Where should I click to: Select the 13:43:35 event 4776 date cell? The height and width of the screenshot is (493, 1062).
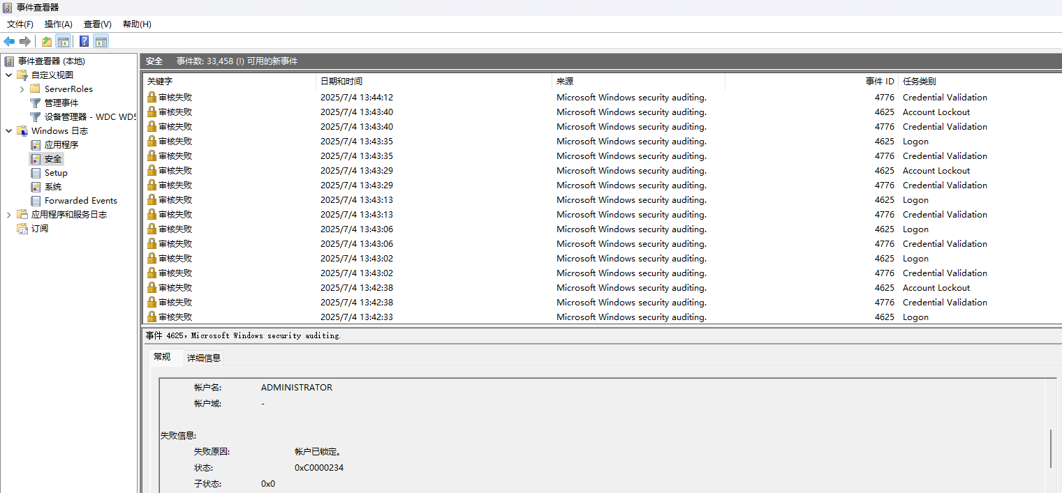(x=356, y=156)
